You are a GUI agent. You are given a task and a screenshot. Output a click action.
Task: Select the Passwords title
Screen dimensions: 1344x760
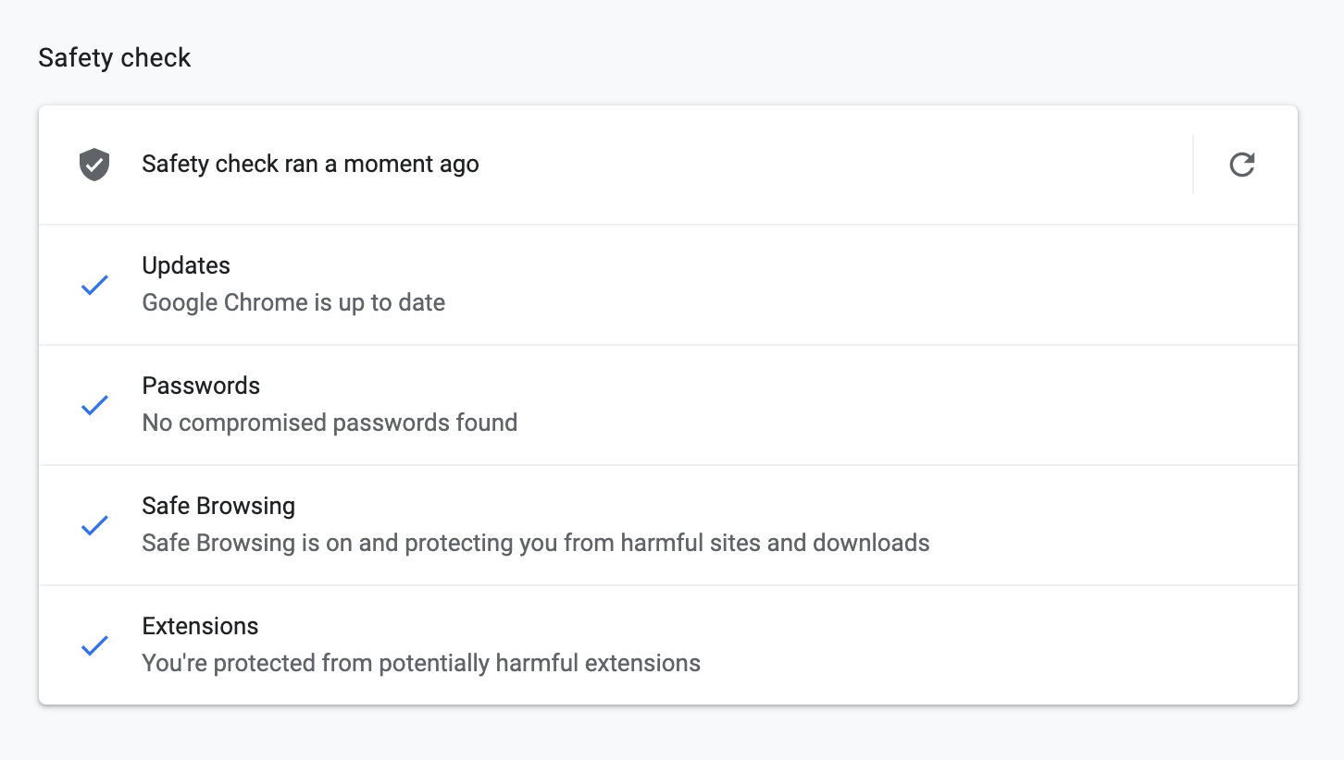[201, 386]
